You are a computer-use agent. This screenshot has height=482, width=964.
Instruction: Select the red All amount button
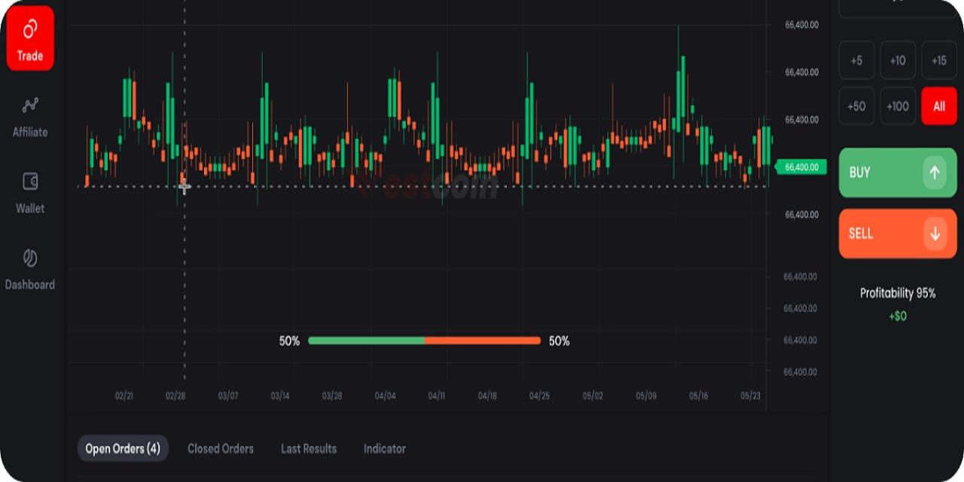tap(938, 106)
